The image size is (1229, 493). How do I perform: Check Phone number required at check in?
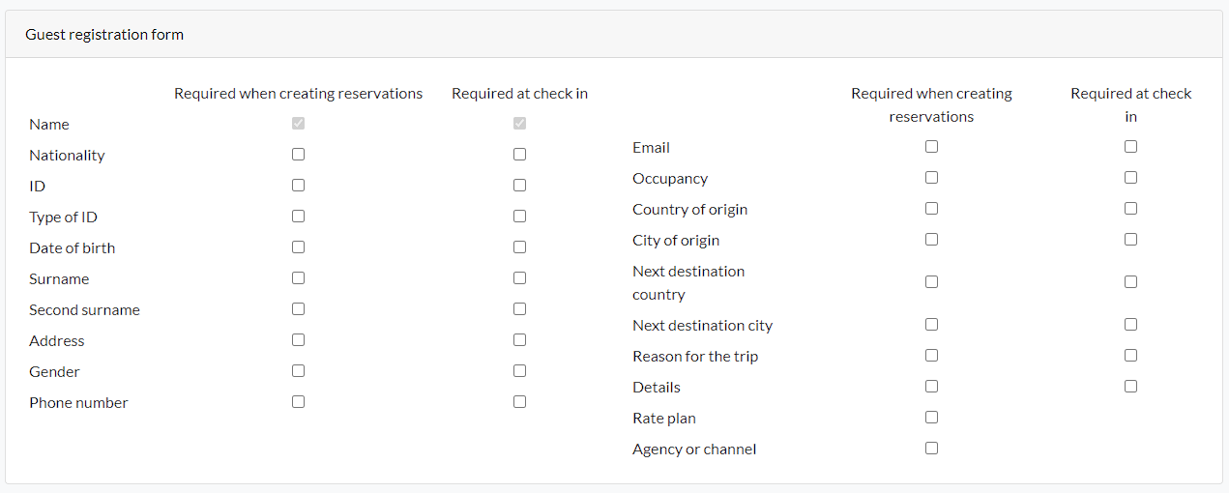click(x=519, y=401)
